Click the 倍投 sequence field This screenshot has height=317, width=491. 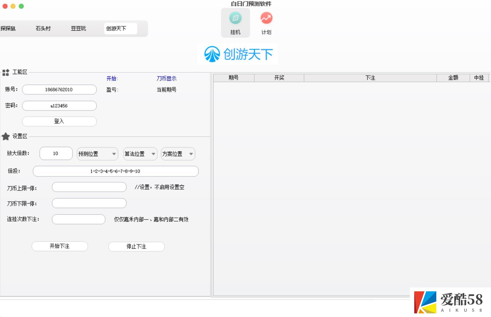(x=116, y=171)
